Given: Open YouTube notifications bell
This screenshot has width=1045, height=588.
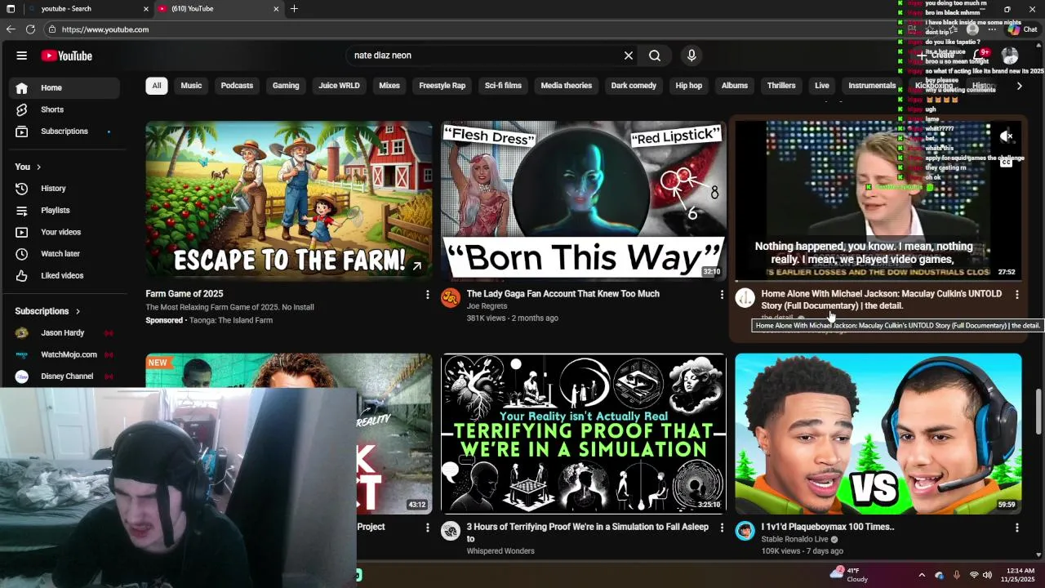Looking at the screenshot, I should point(978,56).
